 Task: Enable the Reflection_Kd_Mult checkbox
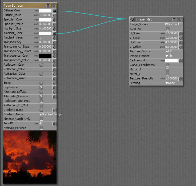pos(41,105)
